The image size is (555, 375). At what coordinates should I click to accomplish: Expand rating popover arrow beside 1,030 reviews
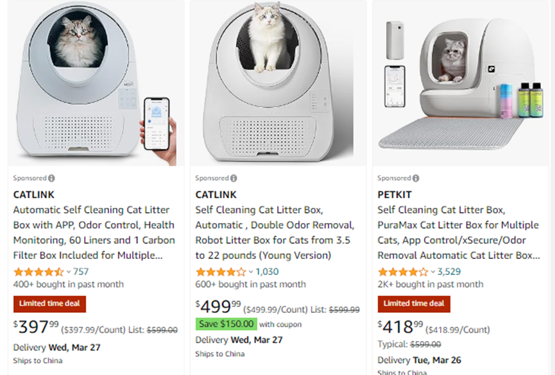click(x=251, y=272)
